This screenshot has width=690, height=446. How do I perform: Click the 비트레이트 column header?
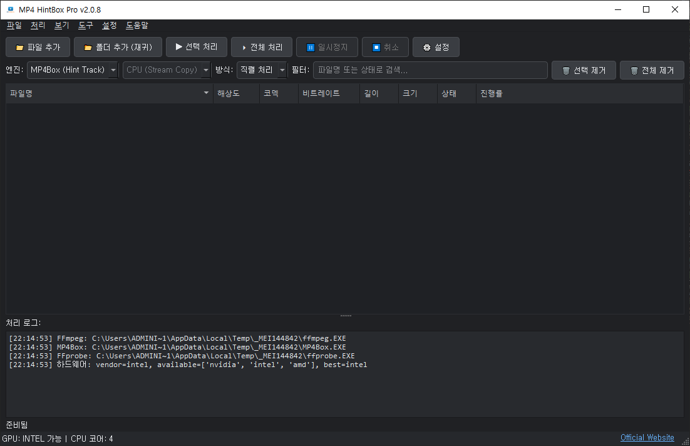click(x=329, y=93)
